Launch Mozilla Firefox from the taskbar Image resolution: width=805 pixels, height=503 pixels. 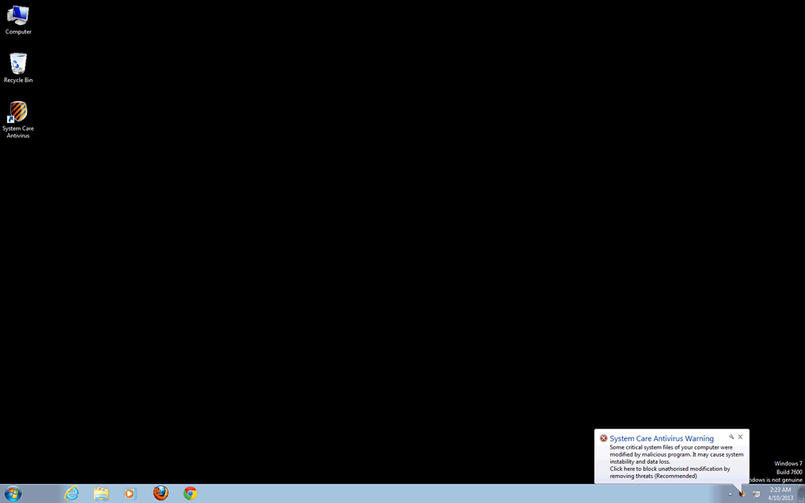coord(161,493)
